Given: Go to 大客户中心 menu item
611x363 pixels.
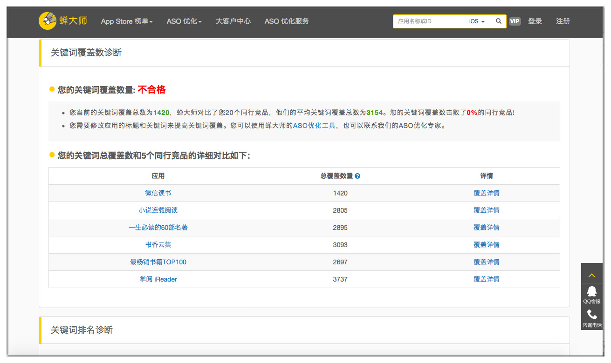Looking at the screenshot, I should tap(233, 21).
